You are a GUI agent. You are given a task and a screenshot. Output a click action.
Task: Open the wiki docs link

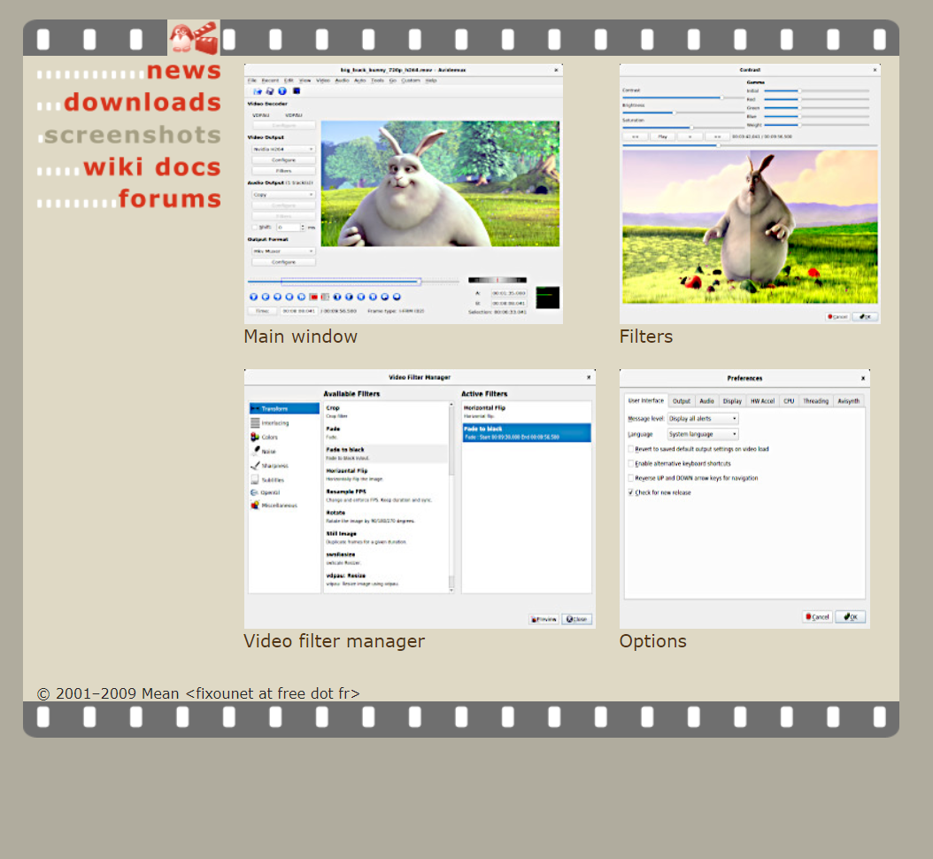click(152, 167)
